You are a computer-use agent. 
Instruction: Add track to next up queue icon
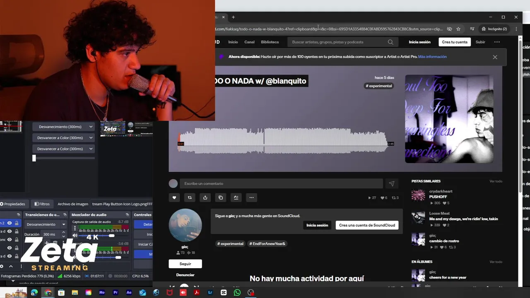coord(236,198)
